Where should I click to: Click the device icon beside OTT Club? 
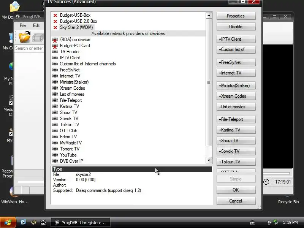click(x=55, y=130)
